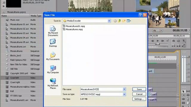Click the Safe Margins button in monitor
Screen dimensions: 191x107
click(178, 41)
